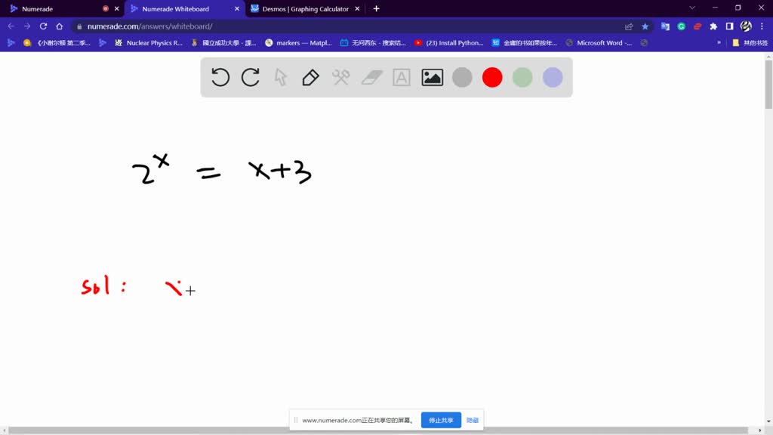Open the crossed tools icon
This screenshot has height=435, width=773.
[x=340, y=78]
